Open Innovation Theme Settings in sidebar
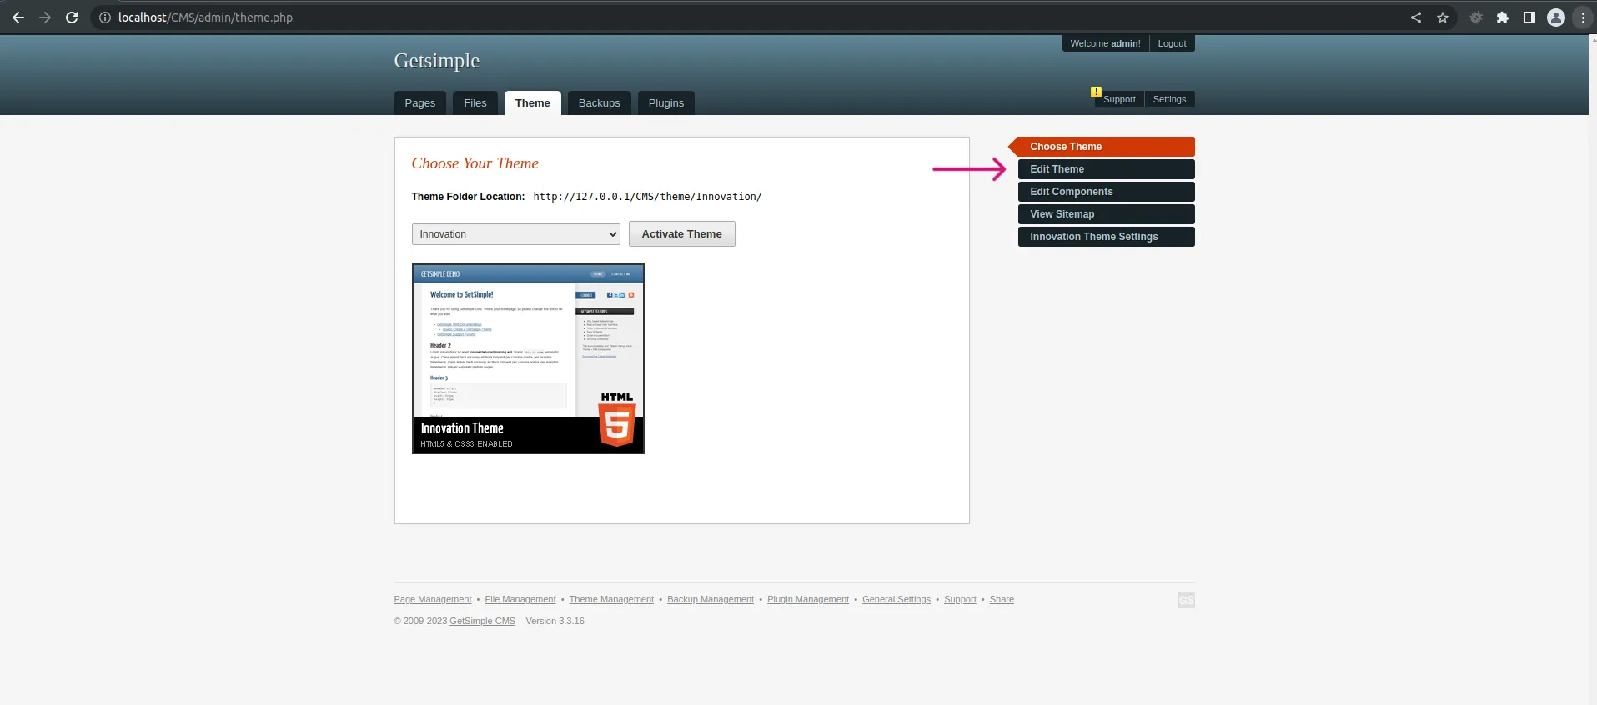Image resolution: width=1597 pixels, height=705 pixels. coord(1106,237)
